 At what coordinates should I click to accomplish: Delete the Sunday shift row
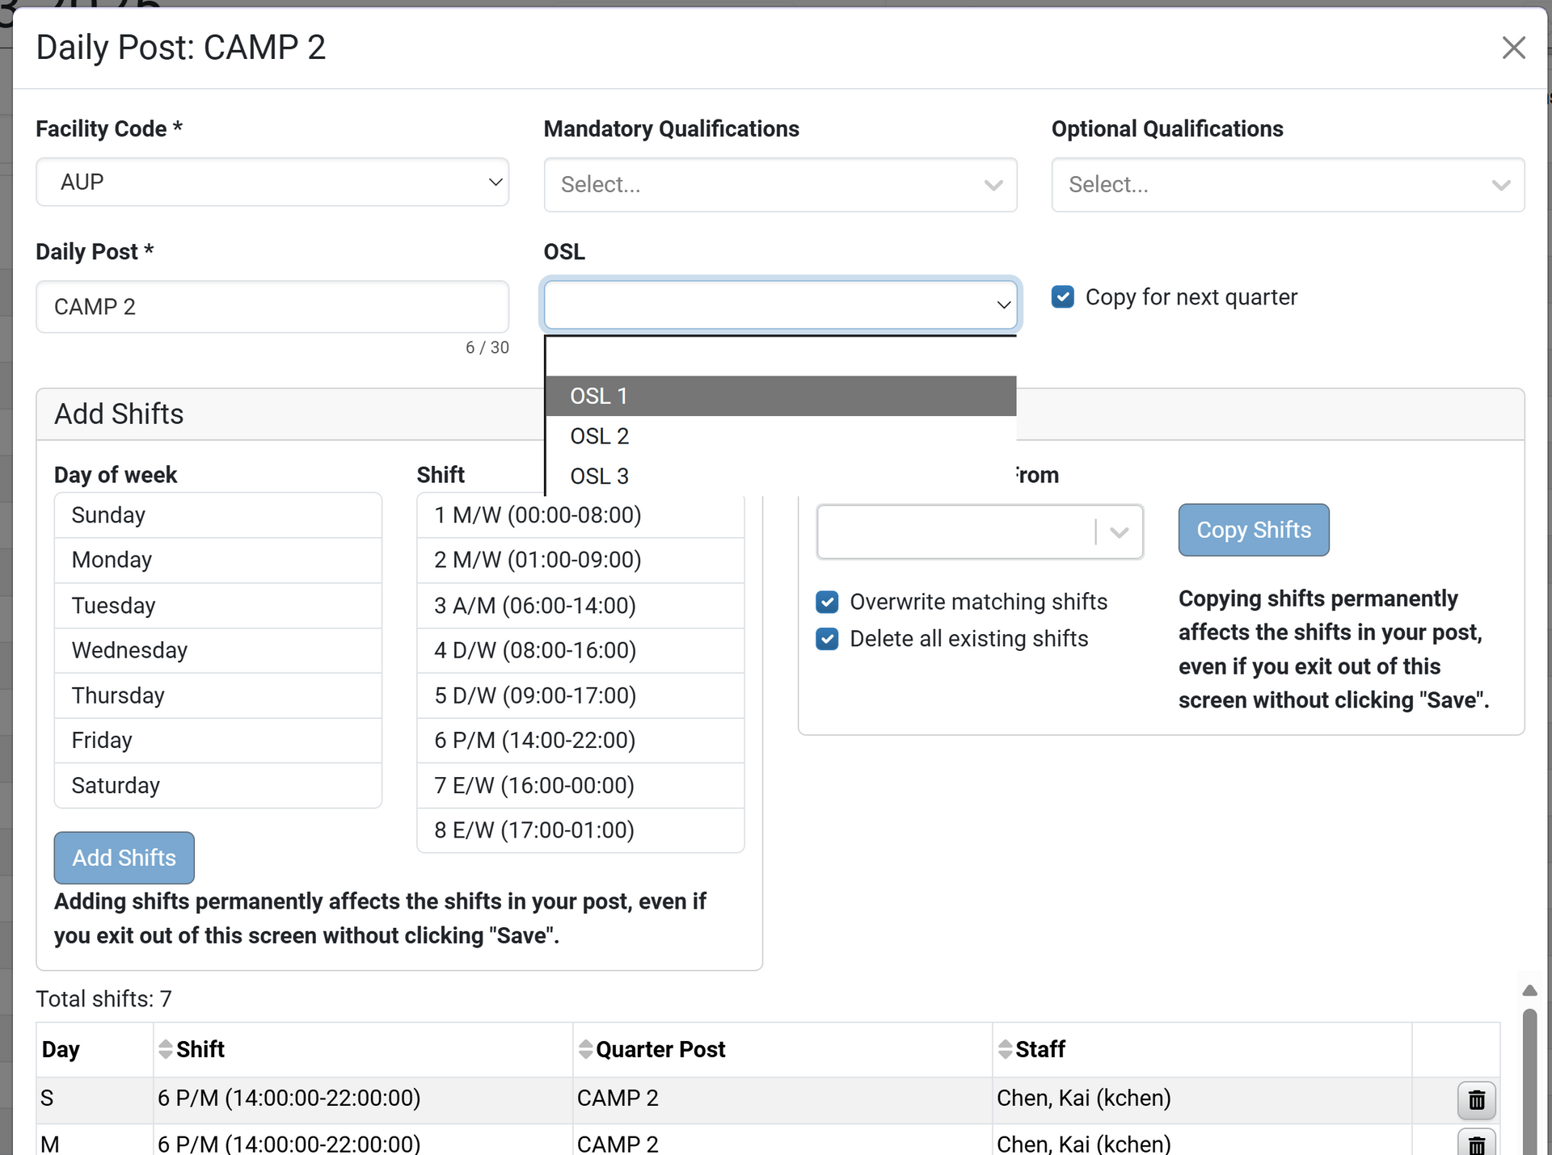tap(1476, 1099)
